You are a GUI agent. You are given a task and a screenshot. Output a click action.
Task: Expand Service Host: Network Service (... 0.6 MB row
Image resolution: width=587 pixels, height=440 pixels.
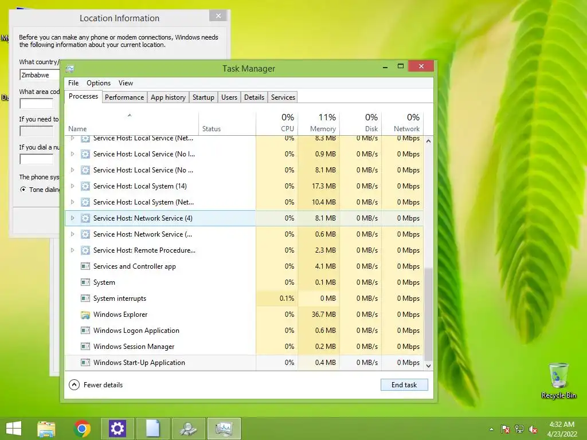(x=73, y=234)
